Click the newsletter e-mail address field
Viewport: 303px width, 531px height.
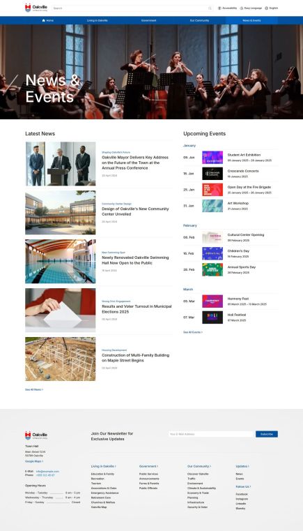[x=210, y=434]
